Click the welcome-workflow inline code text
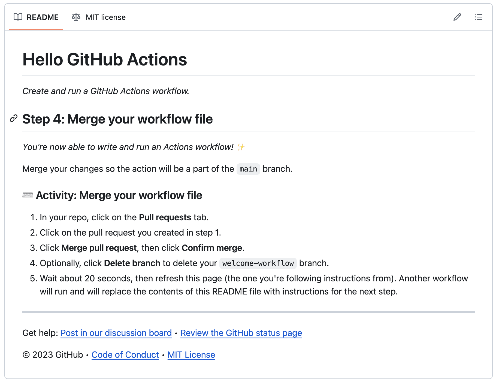This screenshot has width=496, height=385. tap(258, 263)
